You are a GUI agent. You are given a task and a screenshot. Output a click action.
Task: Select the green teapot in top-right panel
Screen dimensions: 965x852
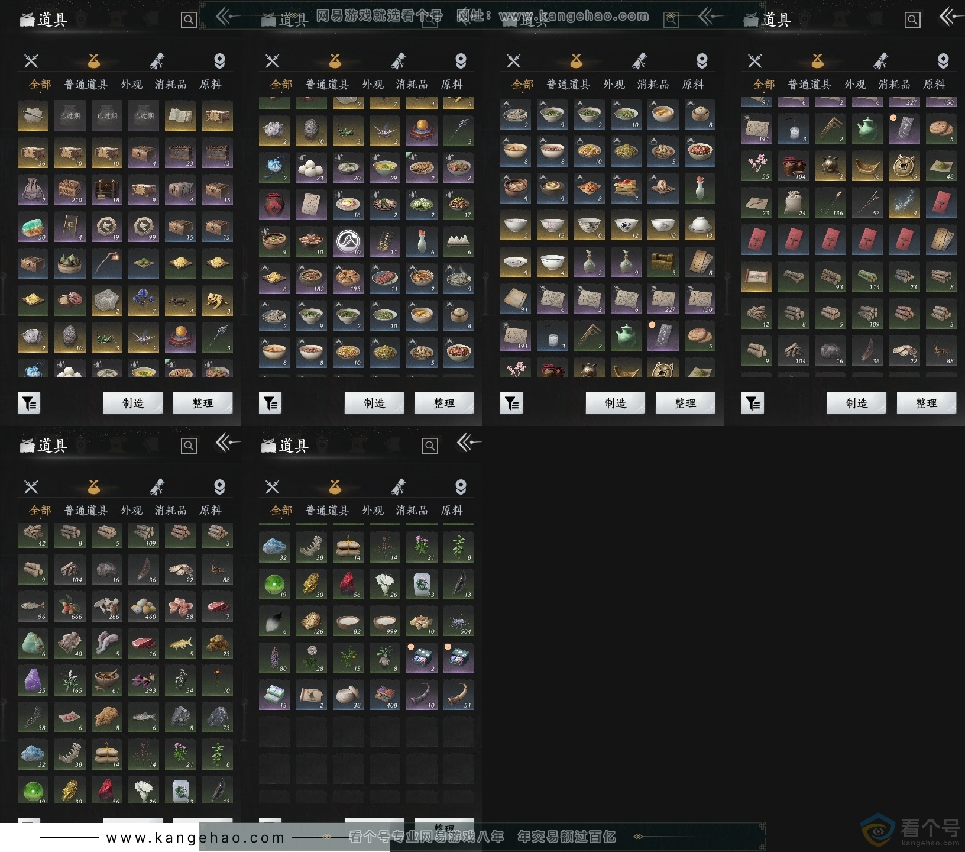point(867,129)
